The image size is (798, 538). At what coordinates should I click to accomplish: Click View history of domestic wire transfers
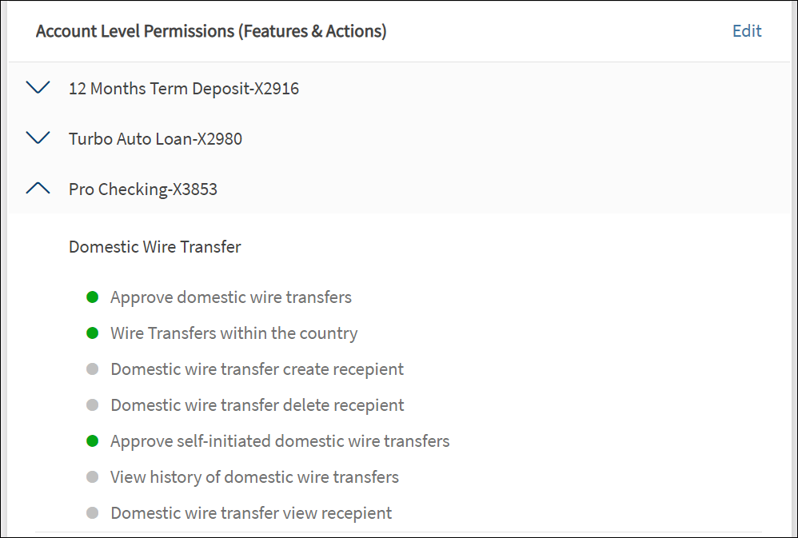click(254, 477)
